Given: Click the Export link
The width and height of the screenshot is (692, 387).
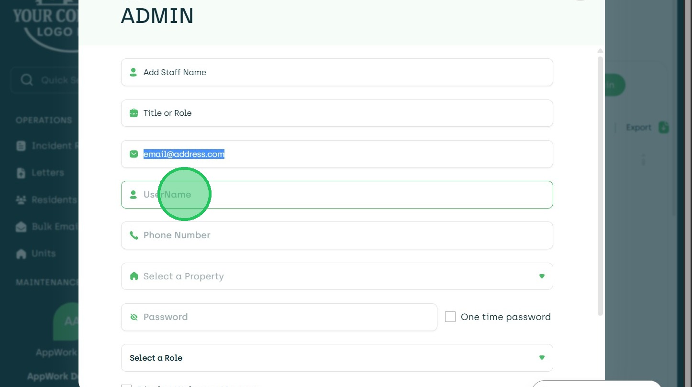Looking at the screenshot, I should (x=638, y=127).
